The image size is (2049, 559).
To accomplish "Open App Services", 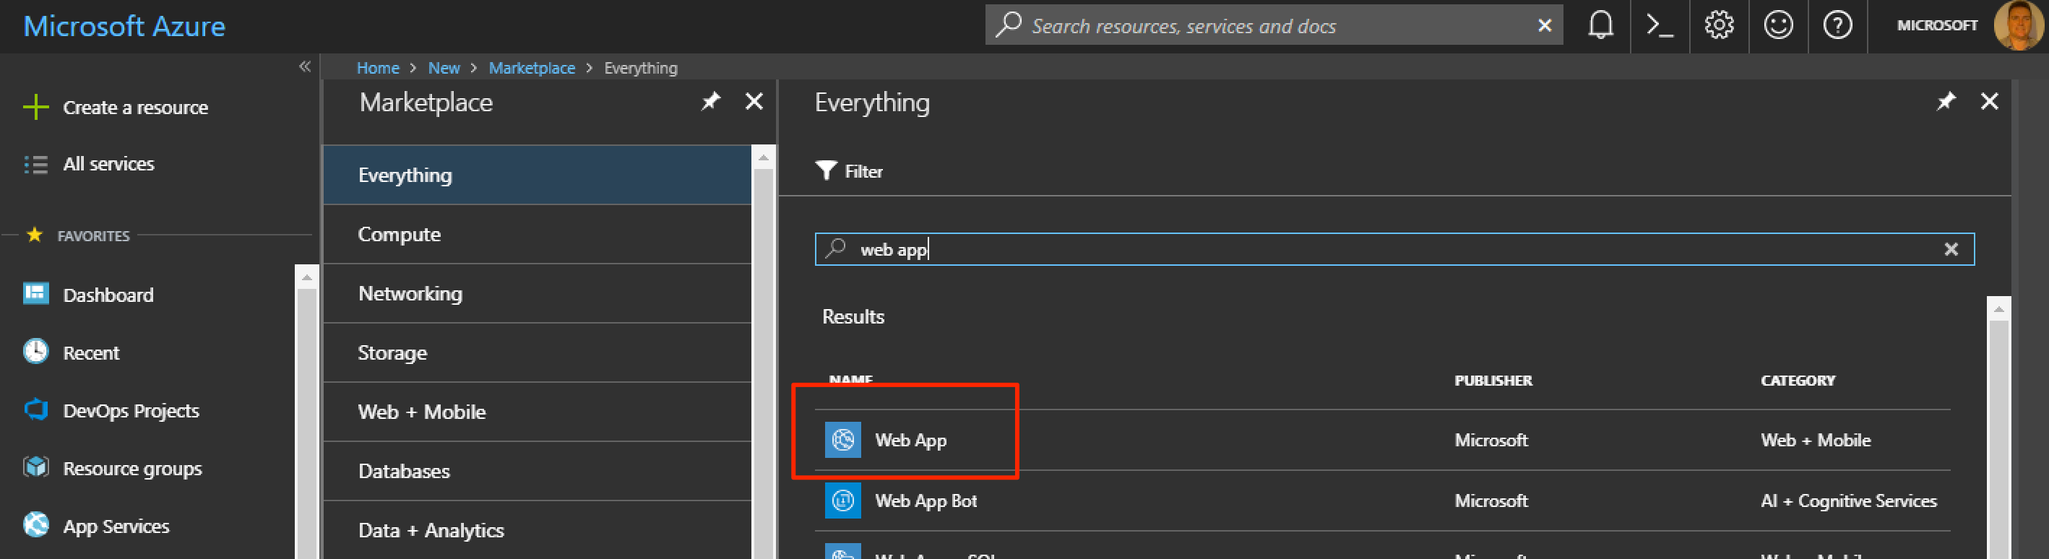I will (x=116, y=526).
